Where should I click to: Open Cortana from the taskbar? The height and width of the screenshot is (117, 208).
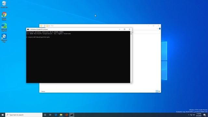(45, 115)
